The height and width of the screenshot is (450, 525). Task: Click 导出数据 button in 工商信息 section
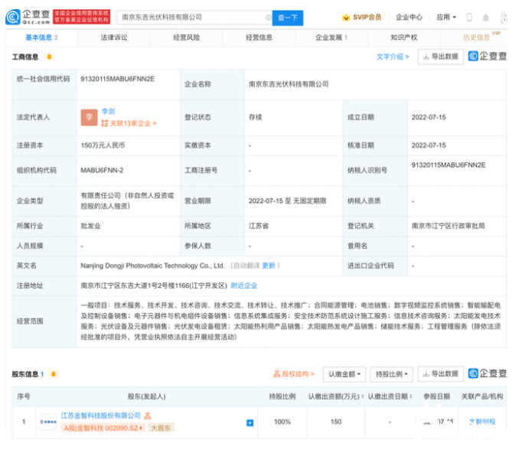(x=441, y=57)
